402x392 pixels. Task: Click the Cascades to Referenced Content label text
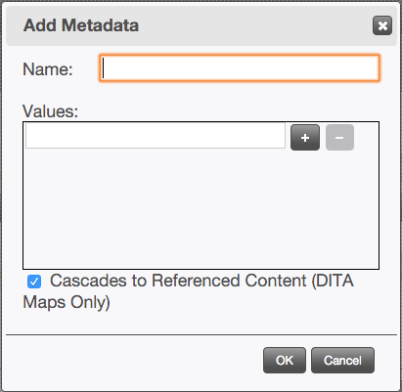pos(188,291)
